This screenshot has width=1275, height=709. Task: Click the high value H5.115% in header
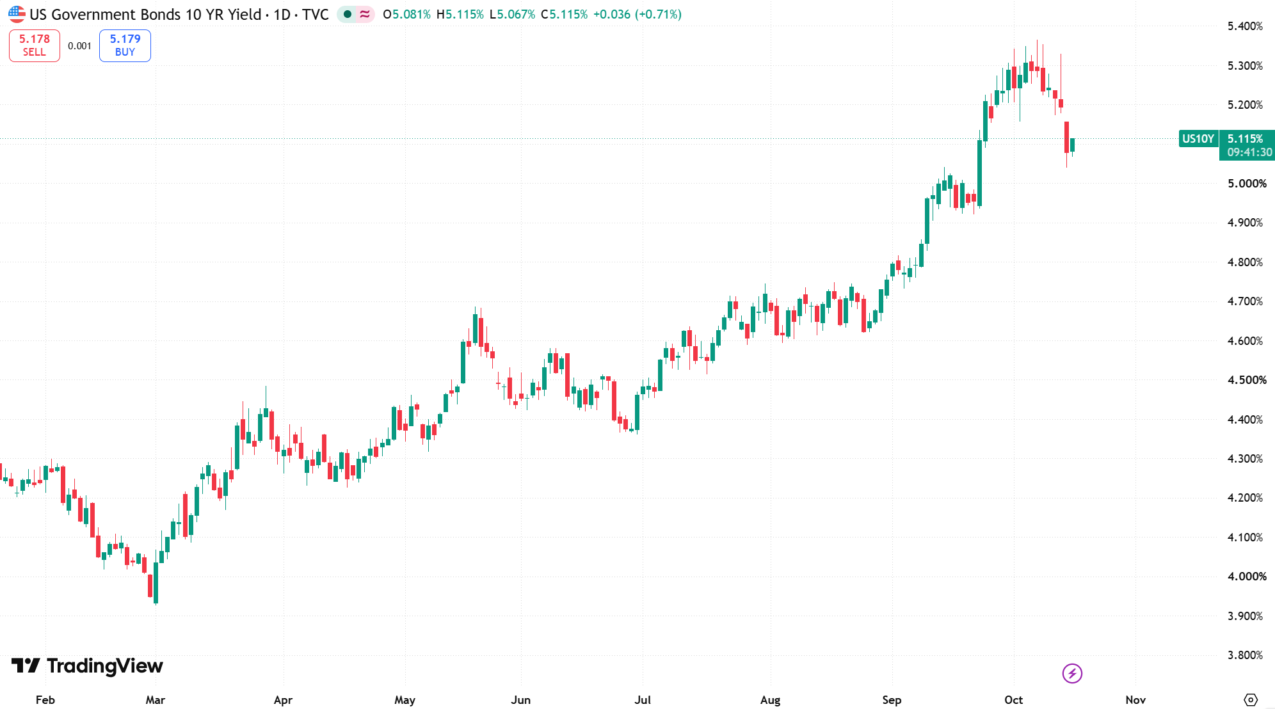point(460,14)
